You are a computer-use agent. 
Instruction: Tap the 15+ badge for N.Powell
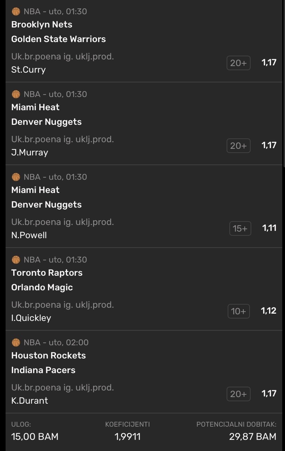(240, 228)
